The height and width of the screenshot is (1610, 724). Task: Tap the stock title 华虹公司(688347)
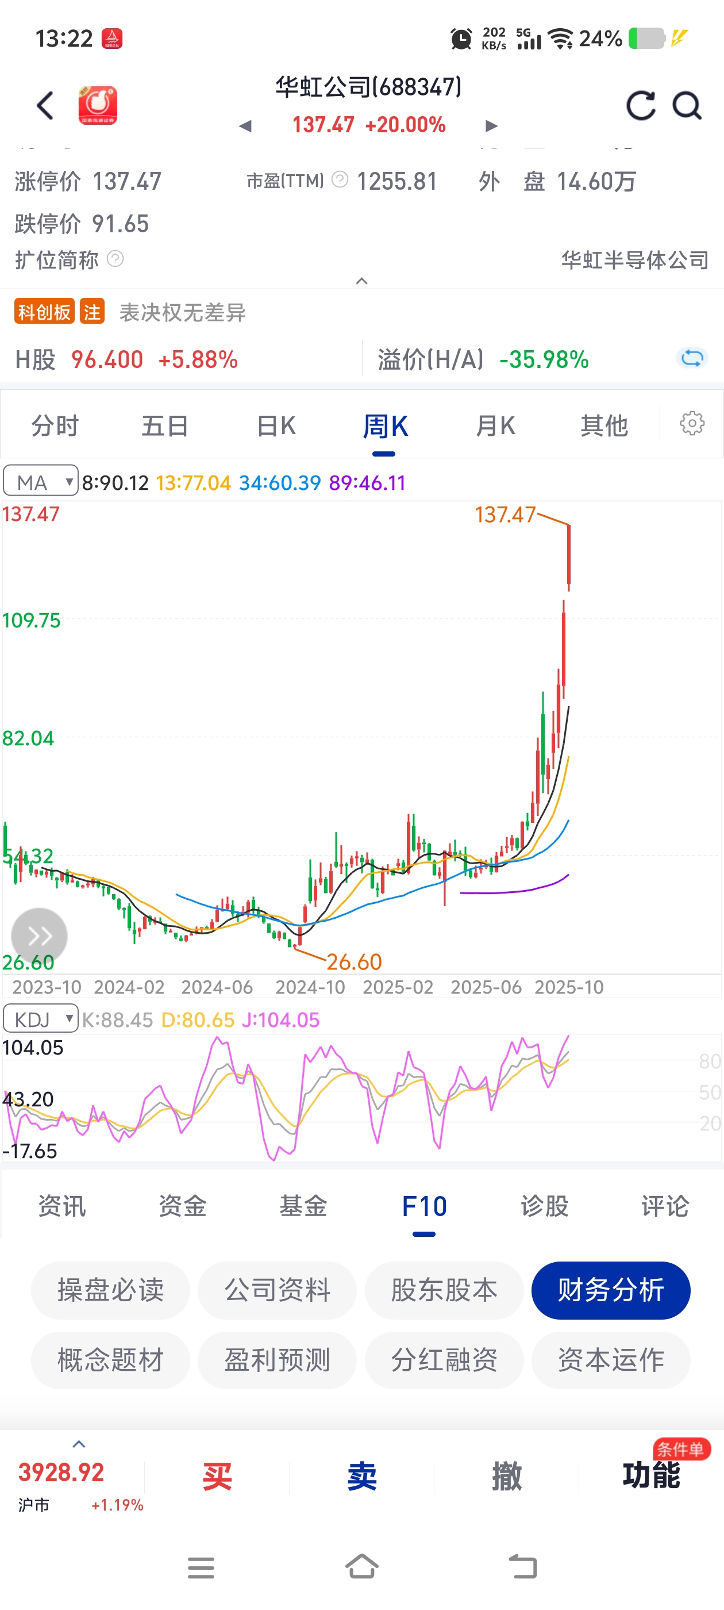pyautogui.click(x=368, y=87)
